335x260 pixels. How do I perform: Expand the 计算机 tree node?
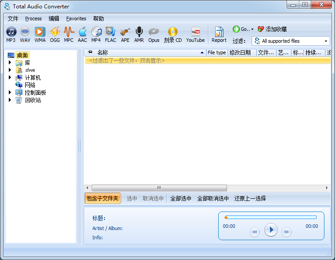[10, 78]
